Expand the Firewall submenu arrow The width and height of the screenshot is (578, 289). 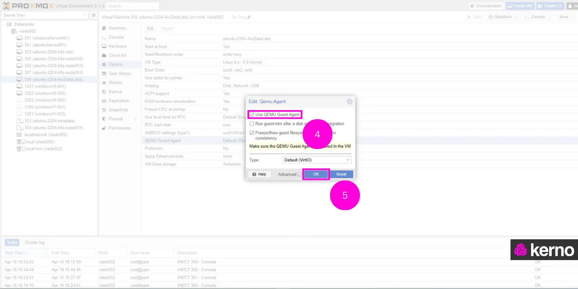tap(135, 119)
